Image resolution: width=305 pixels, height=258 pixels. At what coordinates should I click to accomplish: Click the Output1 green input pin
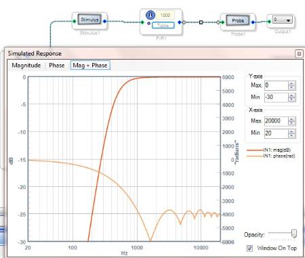[x=269, y=22]
